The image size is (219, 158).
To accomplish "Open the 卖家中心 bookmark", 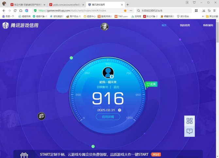I will 90,16.
